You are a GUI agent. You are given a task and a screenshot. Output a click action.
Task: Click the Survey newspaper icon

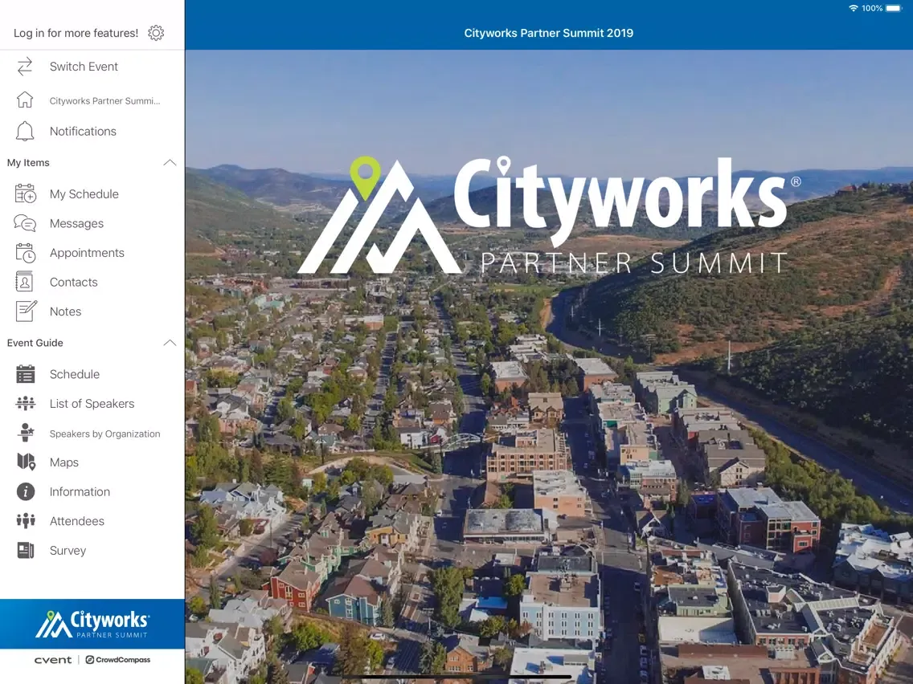pyautogui.click(x=25, y=550)
